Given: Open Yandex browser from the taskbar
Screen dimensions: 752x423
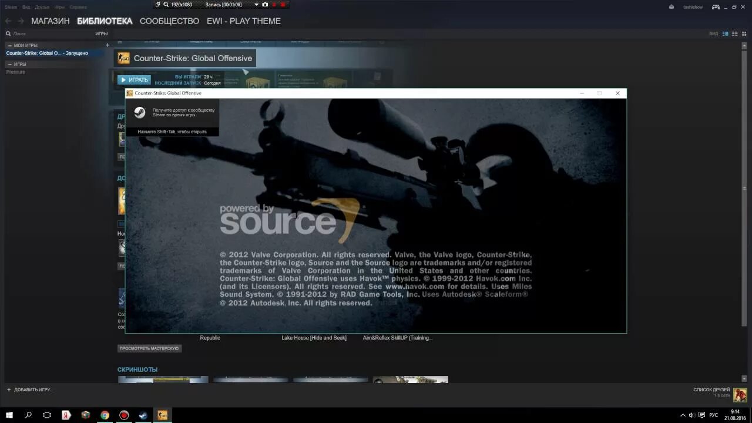Looking at the screenshot, I should [66, 415].
